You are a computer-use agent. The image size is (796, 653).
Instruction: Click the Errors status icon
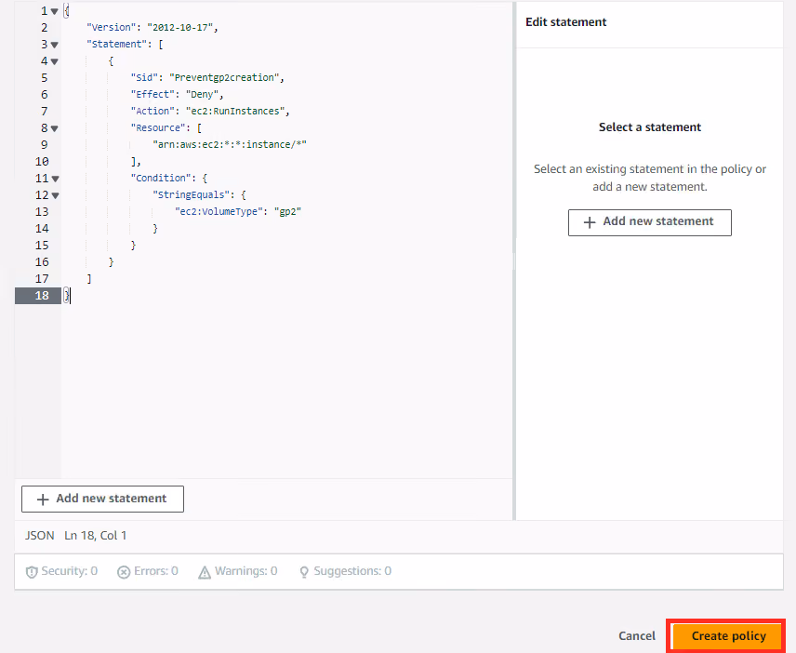(124, 572)
